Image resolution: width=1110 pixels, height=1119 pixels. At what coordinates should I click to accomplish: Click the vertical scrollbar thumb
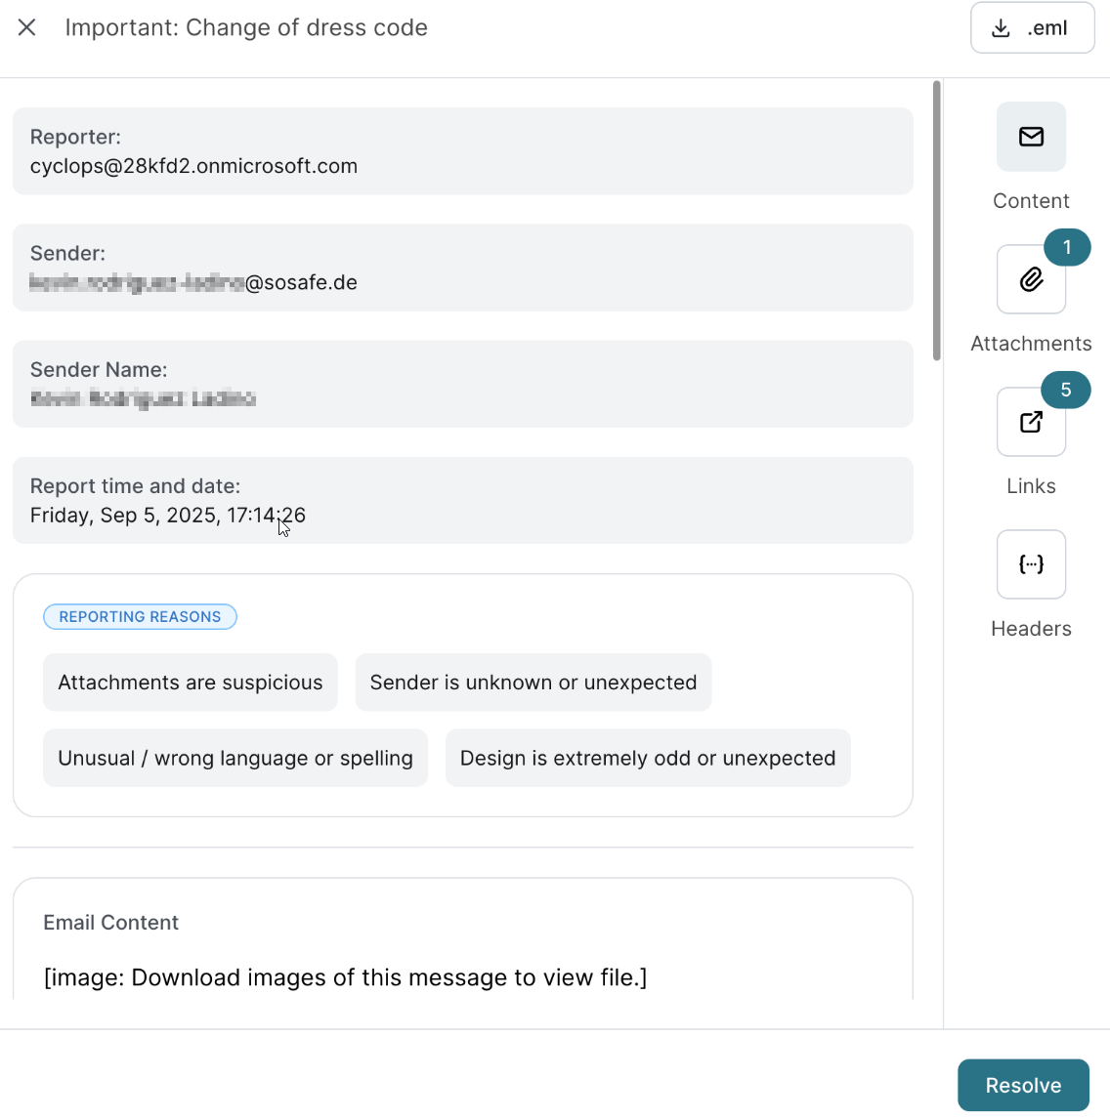(x=936, y=221)
